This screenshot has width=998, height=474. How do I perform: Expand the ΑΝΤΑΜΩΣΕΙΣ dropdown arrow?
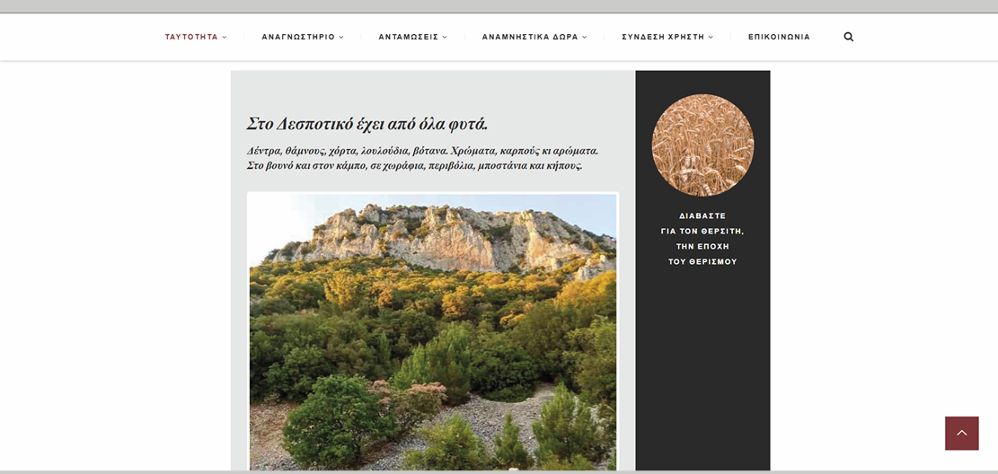445,38
